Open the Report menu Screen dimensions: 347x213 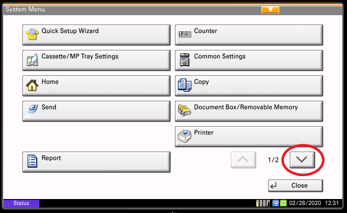tap(97, 162)
